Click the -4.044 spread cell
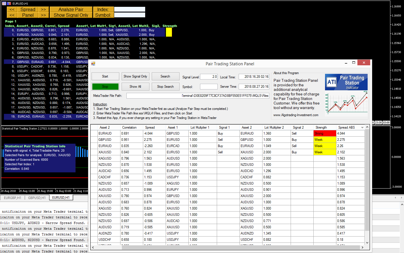 point(154,133)
